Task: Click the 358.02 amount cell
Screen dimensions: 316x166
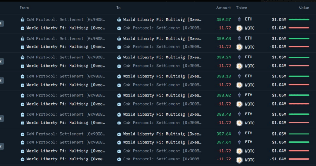Action: click(x=224, y=95)
